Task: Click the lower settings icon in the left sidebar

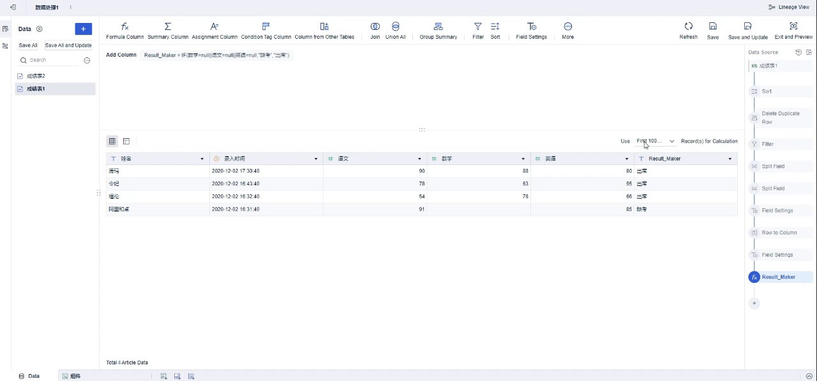Action: (x=5, y=46)
